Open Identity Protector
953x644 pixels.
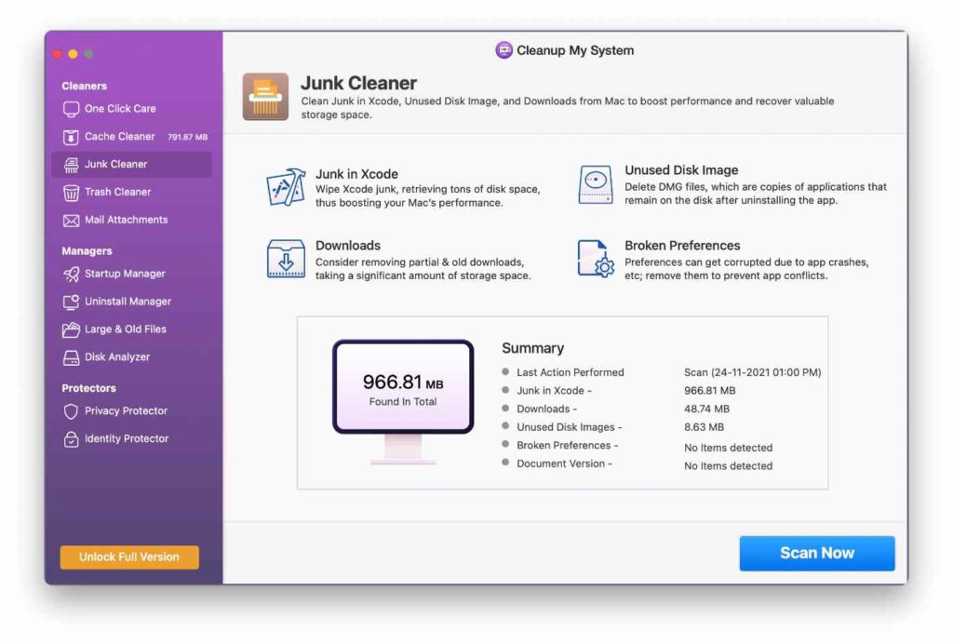[131, 438]
